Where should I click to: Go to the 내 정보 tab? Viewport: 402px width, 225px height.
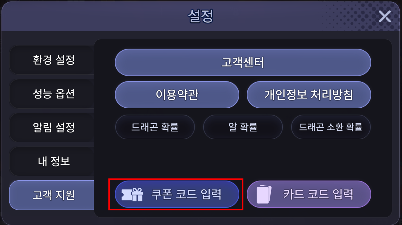coord(53,161)
